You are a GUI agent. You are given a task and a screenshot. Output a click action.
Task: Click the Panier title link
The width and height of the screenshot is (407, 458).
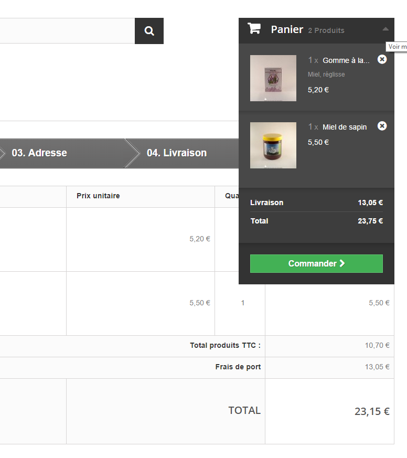(287, 29)
